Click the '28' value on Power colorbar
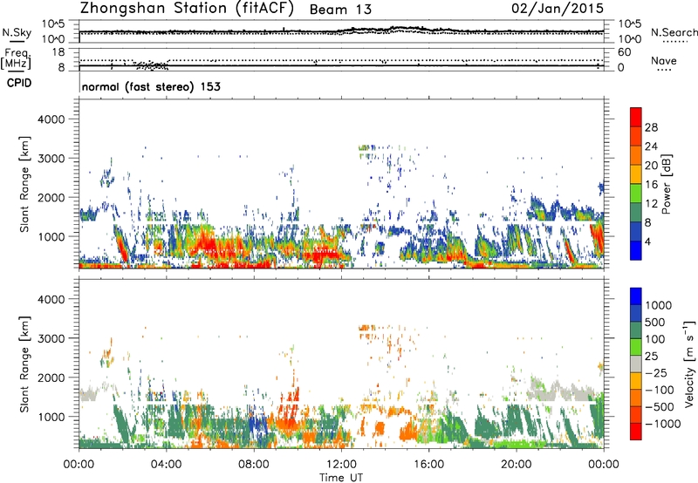 [x=651, y=127]
